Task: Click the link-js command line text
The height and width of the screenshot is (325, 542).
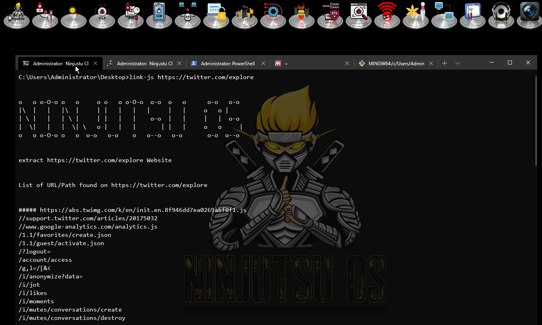Action: [136, 77]
